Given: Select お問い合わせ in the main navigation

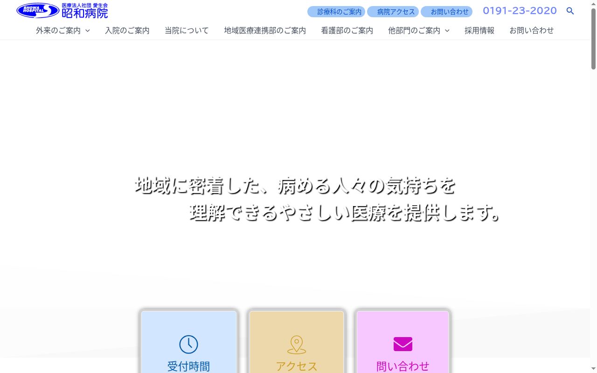Looking at the screenshot, I should [532, 30].
